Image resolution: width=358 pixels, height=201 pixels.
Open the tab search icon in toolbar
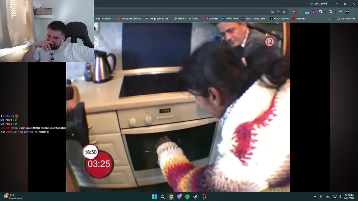[x=330, y=12]
